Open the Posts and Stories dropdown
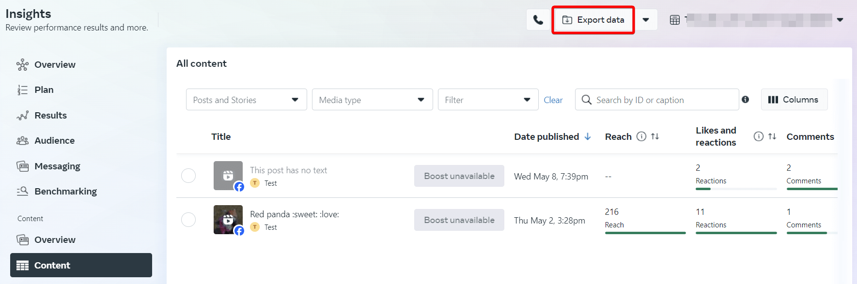This screenshot has width=857, height=284. click(247, 100)
